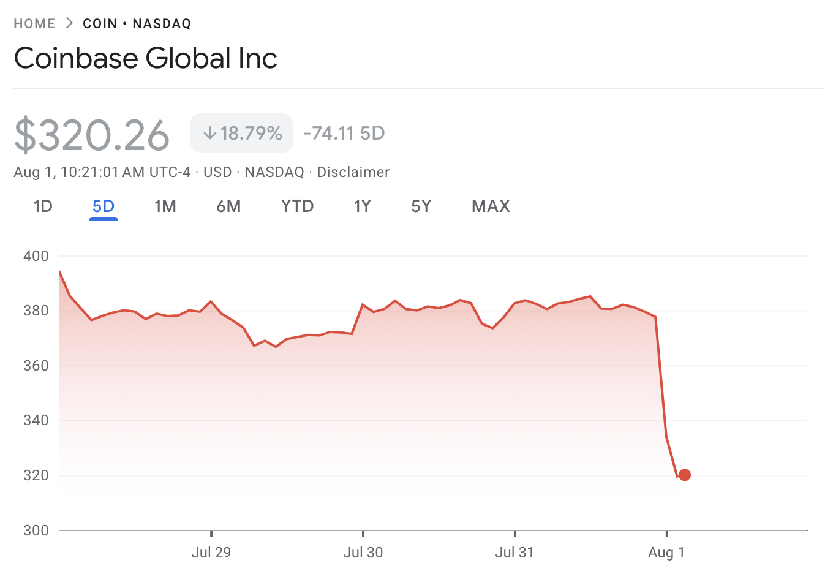Switch to the 6M range tab
The height and width of the screenshot is (574, 825).
(x=228, y=206)
